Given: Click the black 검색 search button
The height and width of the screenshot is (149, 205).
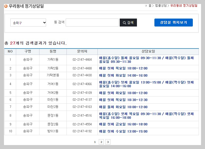Looking at the screenshot, I should tap(128, 23).
